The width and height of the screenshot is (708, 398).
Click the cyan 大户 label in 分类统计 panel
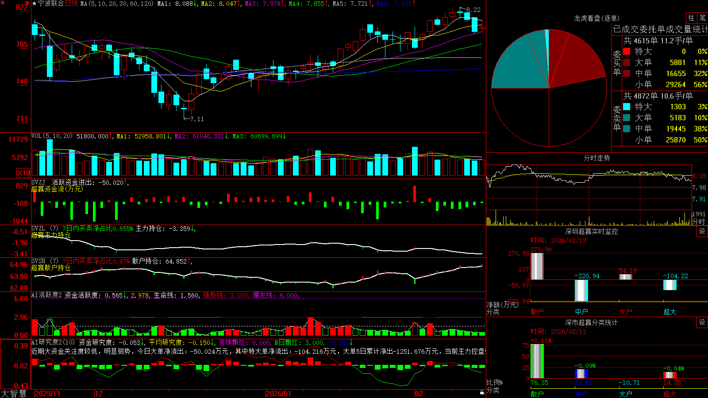tap(626, 394)
